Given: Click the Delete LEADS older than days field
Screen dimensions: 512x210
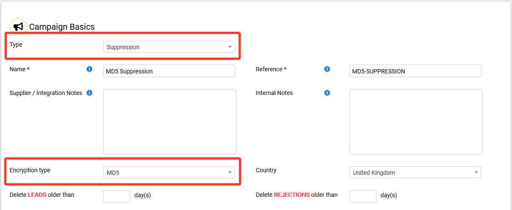Looking at the screenshot, I should [117, 196].
